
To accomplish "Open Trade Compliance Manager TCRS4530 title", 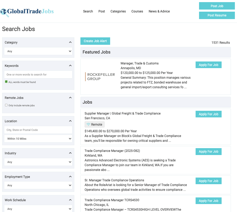I will [x=112, y=200].
